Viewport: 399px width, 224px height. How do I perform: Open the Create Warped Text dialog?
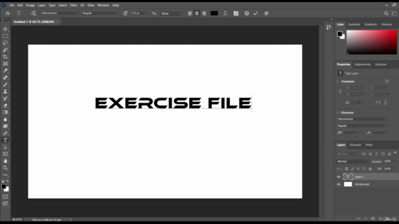tap(225, 14)
